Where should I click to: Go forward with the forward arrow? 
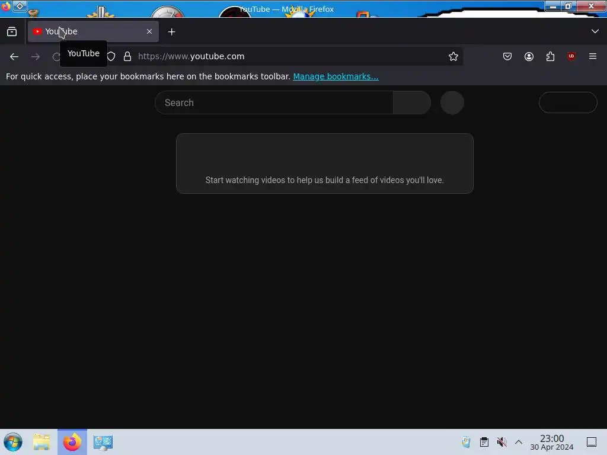coord(36,57)
